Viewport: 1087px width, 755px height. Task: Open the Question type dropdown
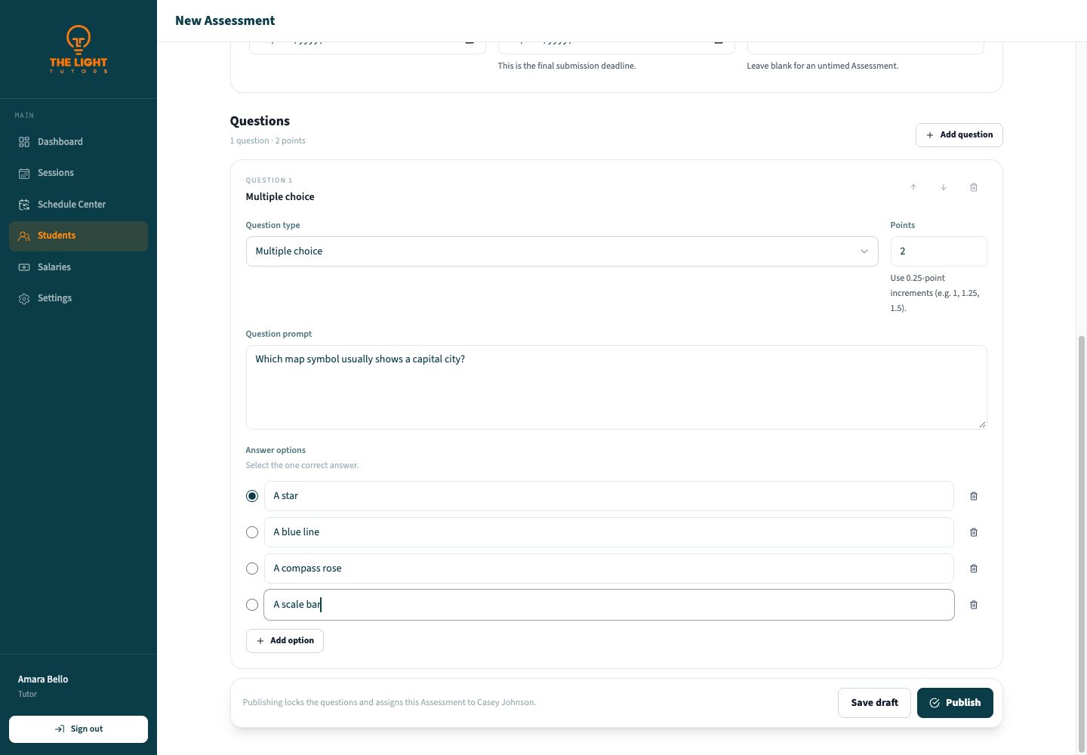pyautogui.click(x=562, y=251)
